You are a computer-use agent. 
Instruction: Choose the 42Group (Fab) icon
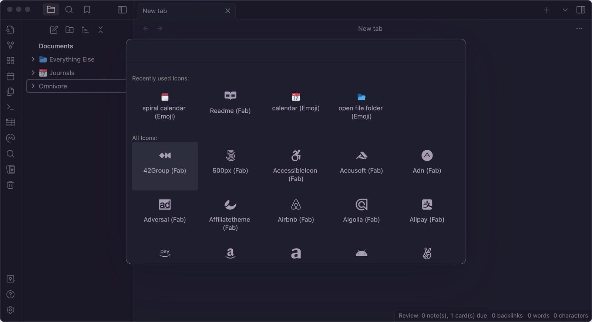(x=165, y=166)
